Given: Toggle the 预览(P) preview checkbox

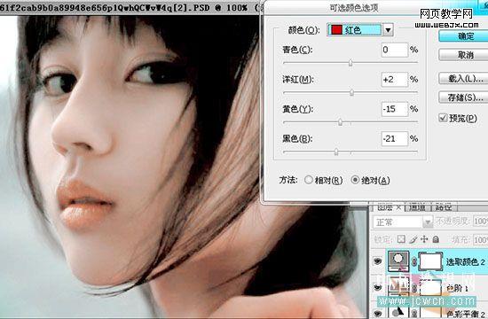Looking at the screenshot, I should pyautogui.click(x=443, y=118).
